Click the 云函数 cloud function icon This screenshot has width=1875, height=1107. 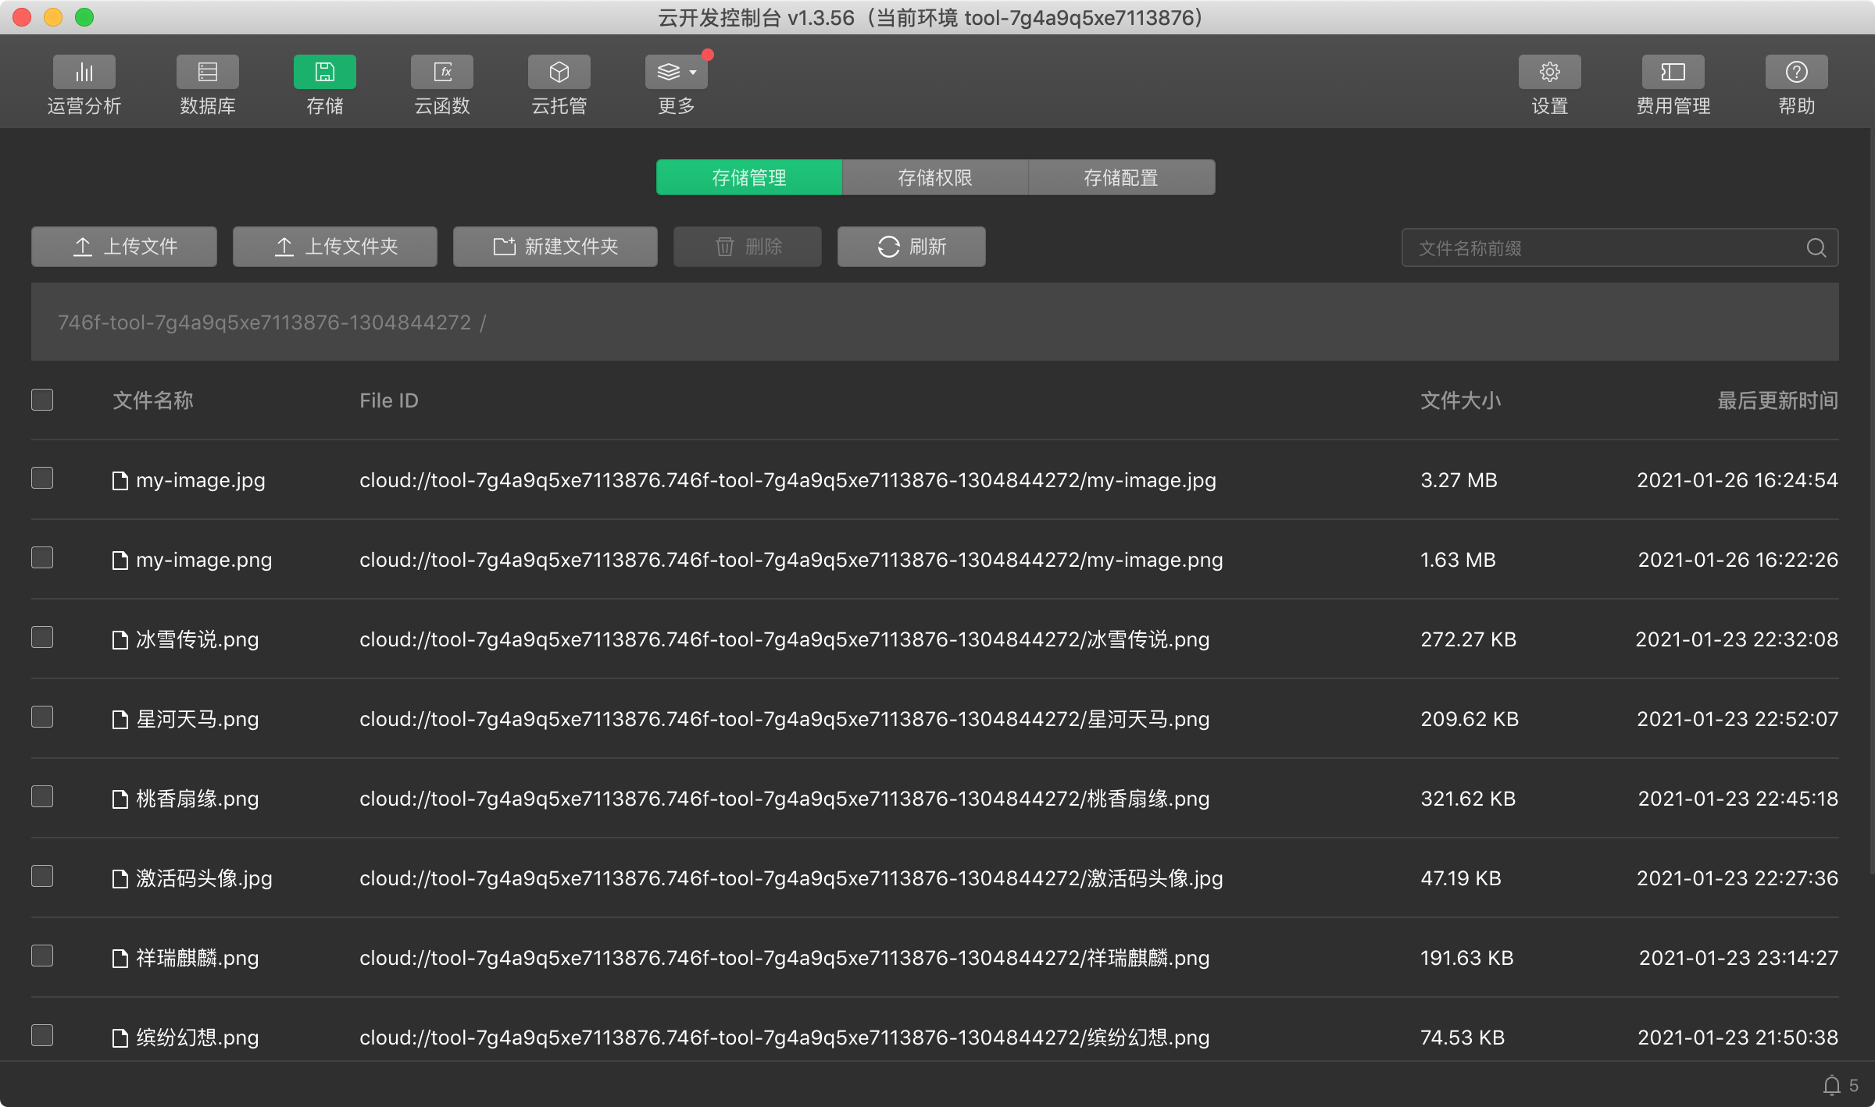[x=442, y=73]
